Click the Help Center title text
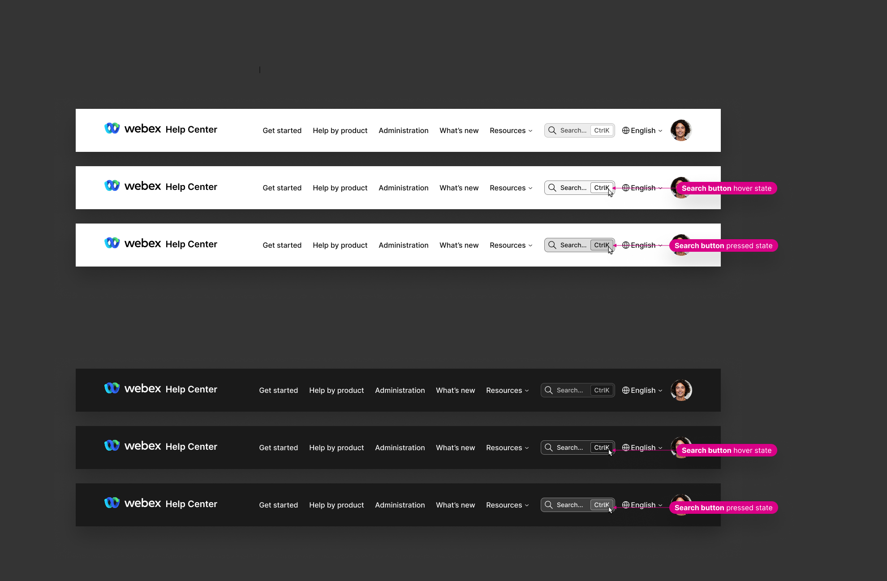The height and width of the screenshot is (581, 887). pyautogui.click(x=191, y=129)
